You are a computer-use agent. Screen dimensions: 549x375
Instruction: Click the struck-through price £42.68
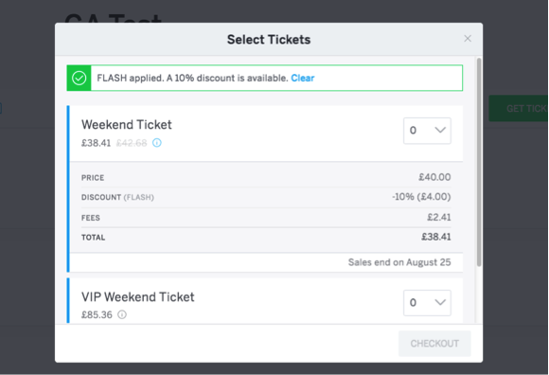[132, 143]
